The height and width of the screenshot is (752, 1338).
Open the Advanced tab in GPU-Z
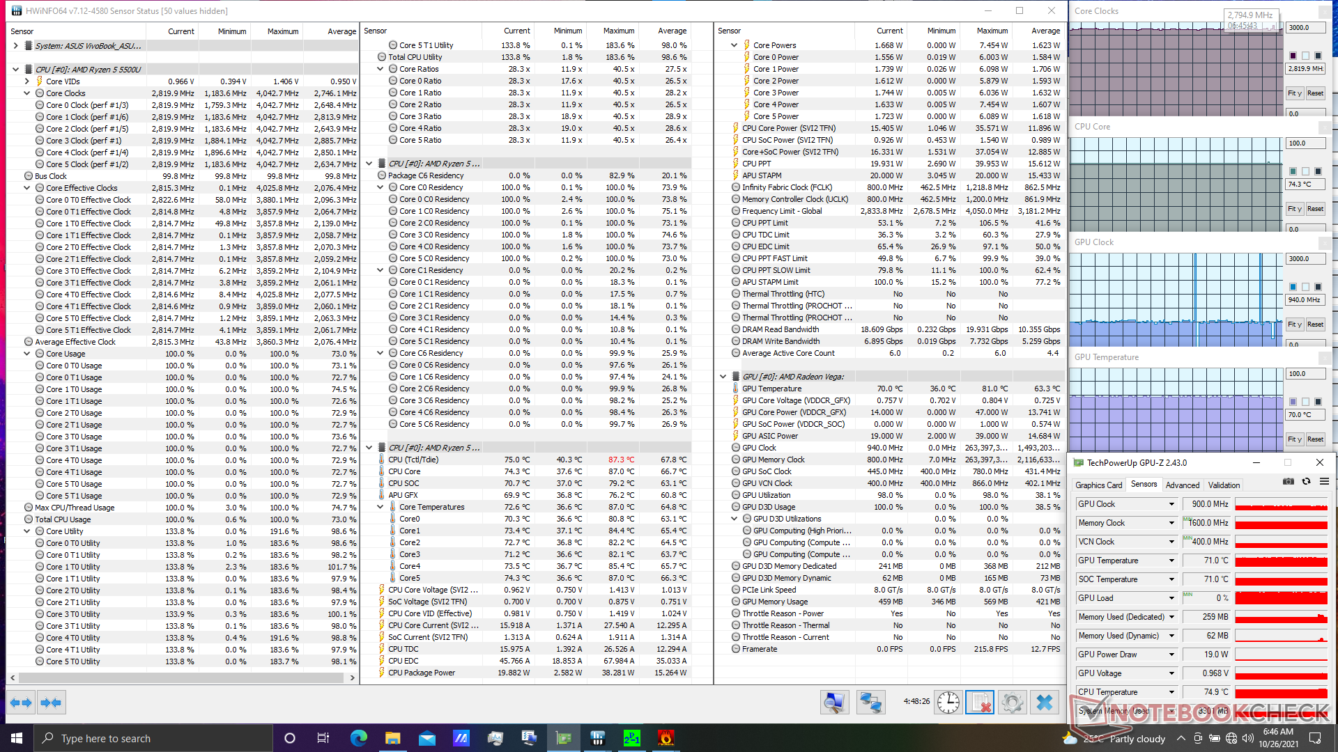coord(1182,485)
